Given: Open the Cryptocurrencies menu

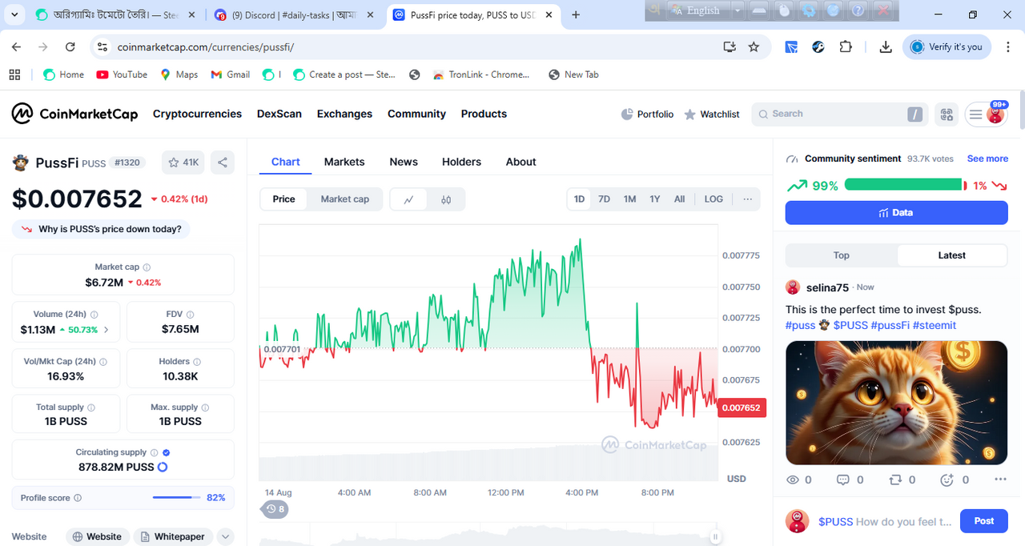Looking at the screenshot, I should click(x=197, y=114).
